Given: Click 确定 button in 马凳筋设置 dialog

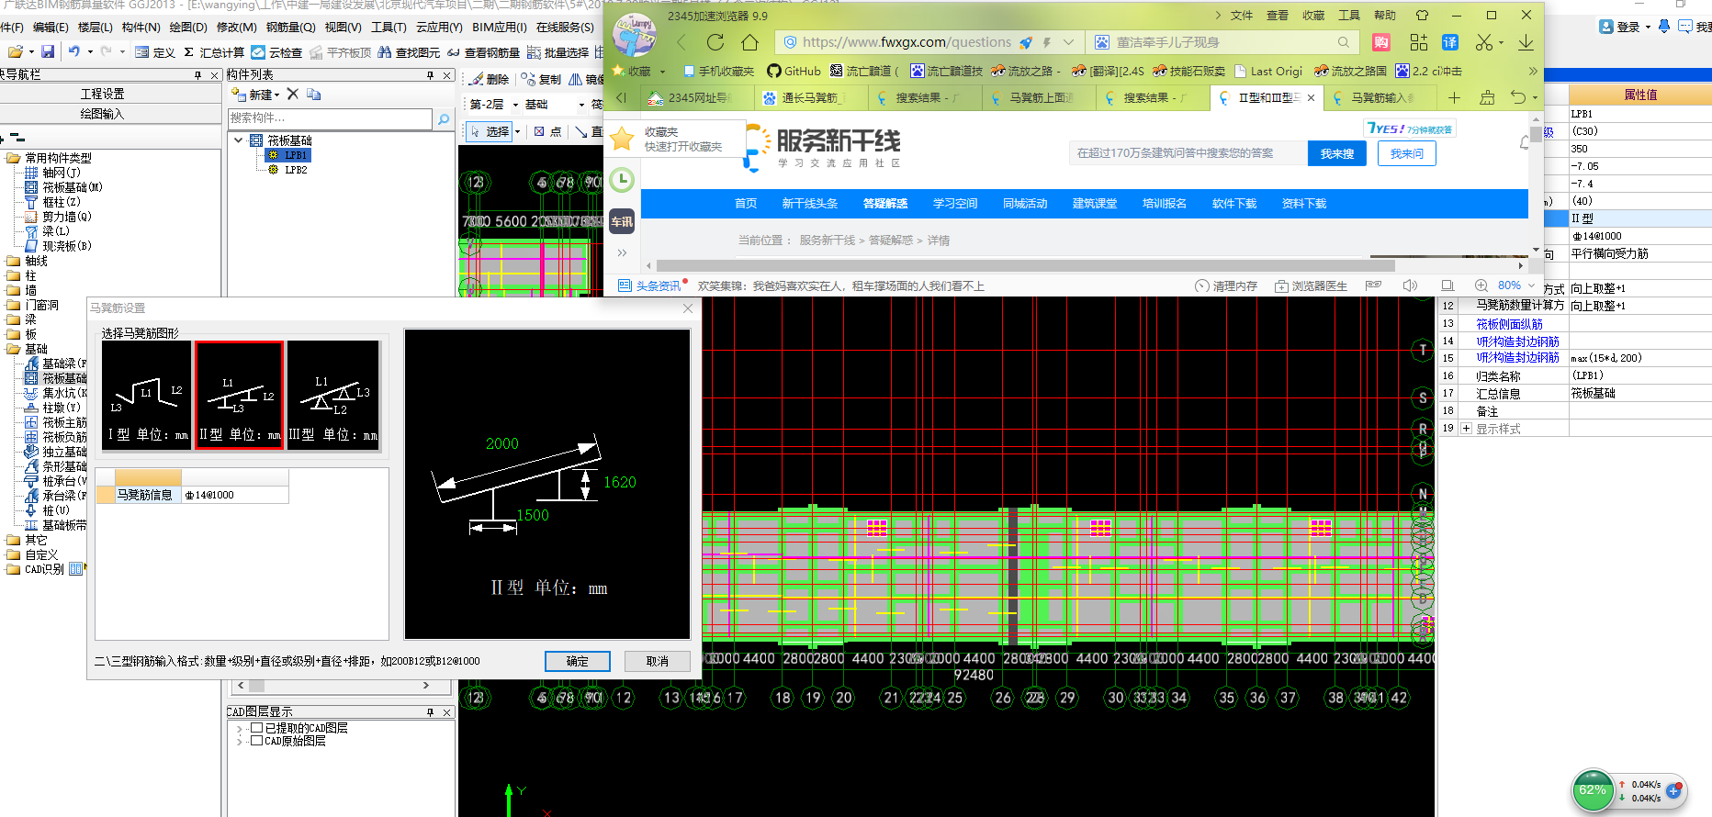Looking at the screenshot, I should click(578, 661).
